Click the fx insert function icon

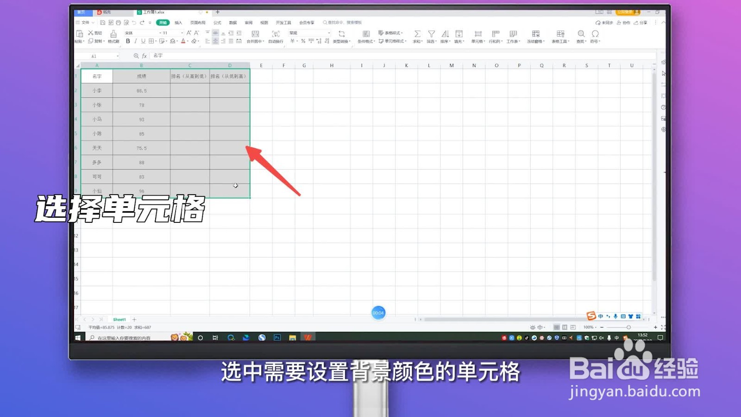click(144, 56)
